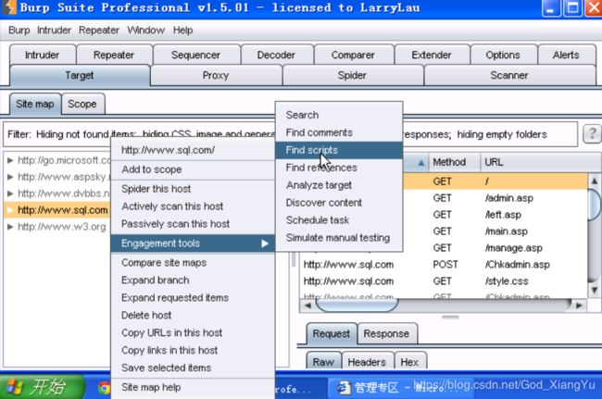Click Passively scan this host

tap(193, 224)
